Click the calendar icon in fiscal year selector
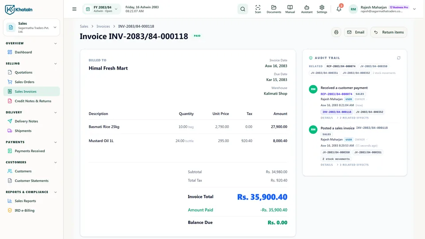Image resolution: width=425 pixels, height=239 pixels. coord(88,9)
